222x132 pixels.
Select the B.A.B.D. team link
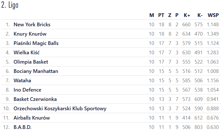22,127
